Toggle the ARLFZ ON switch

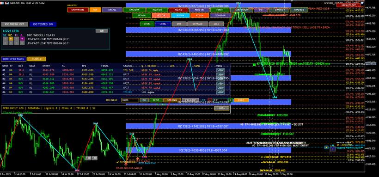point(134,10)
